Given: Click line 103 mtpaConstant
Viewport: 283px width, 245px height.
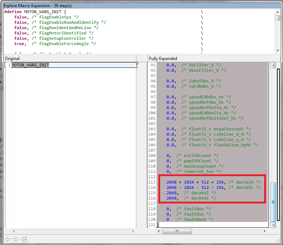Looking at the screenshot, I should point(209,129).
